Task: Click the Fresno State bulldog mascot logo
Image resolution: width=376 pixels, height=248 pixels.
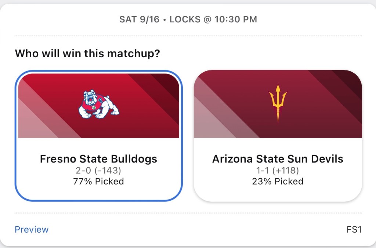Action: click(98, 105)
